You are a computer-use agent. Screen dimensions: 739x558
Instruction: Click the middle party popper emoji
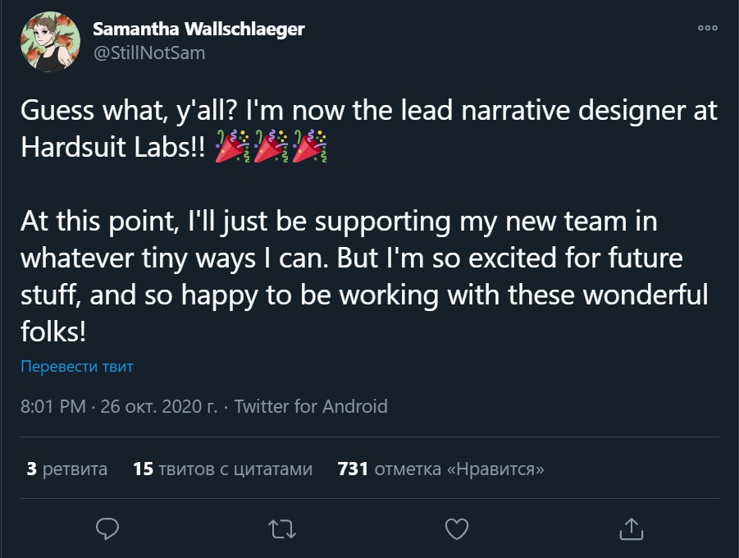(x=271, y=147)
